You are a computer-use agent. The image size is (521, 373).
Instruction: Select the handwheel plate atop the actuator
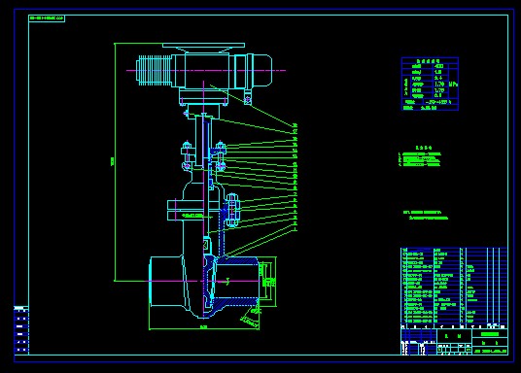pyautogui.click(x=203, y=46)
